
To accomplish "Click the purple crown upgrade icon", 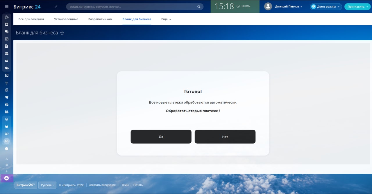I will click(7, 178).
